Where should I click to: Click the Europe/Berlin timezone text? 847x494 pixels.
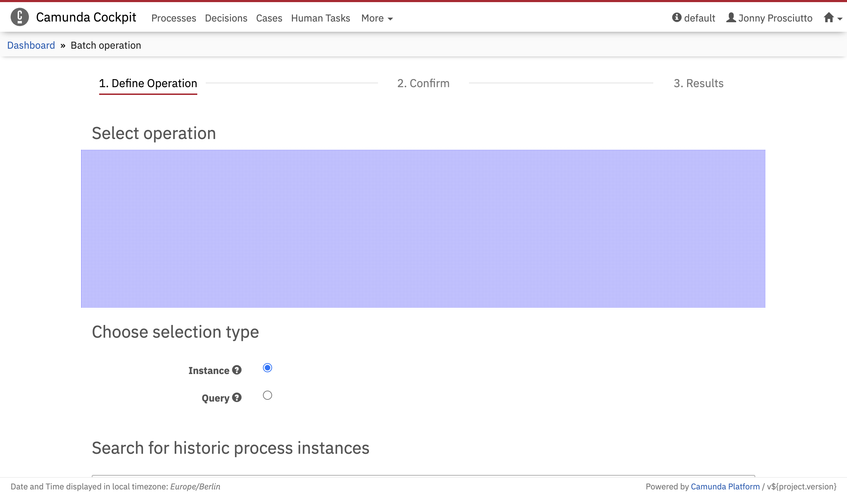195,486
